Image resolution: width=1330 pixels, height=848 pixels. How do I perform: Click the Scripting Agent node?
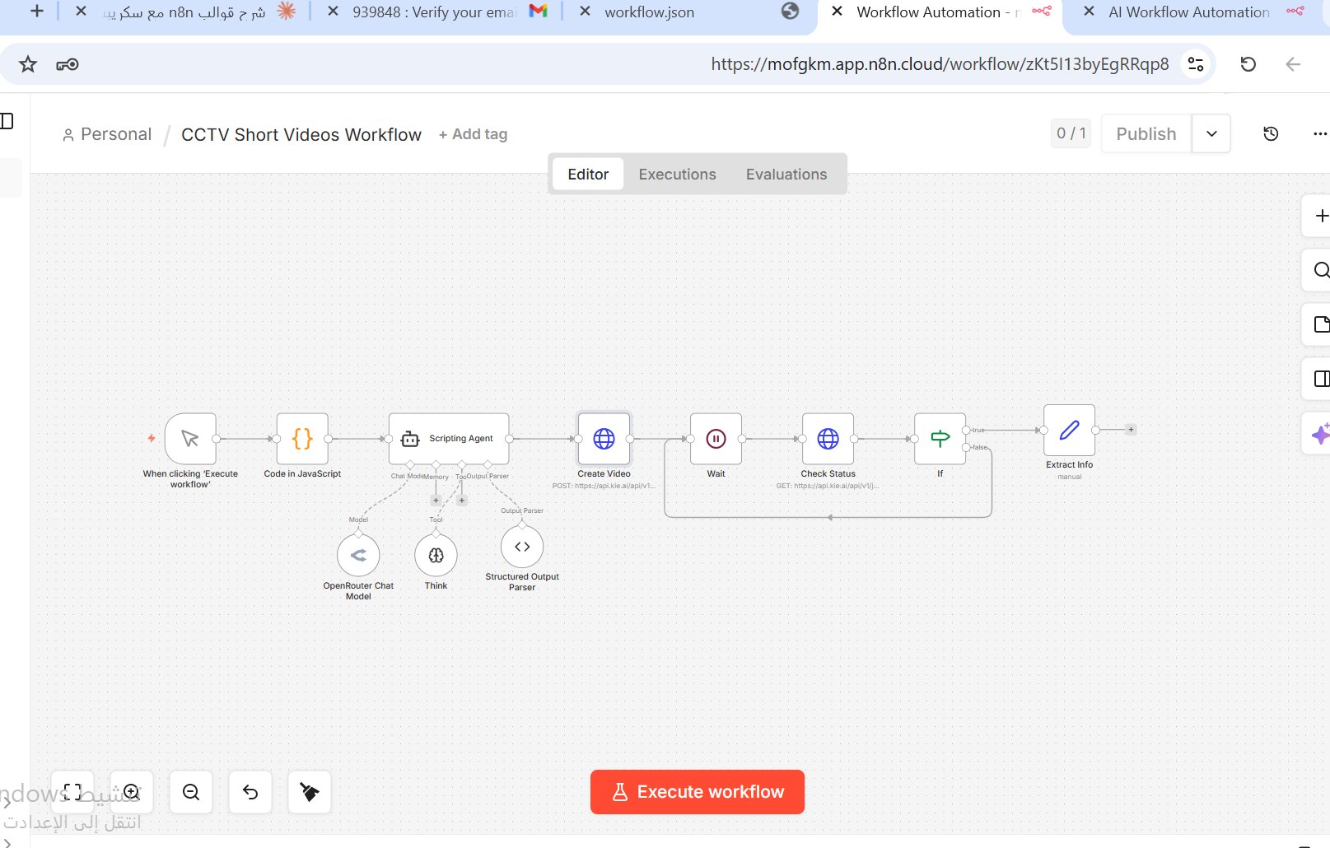coord(449,439)
